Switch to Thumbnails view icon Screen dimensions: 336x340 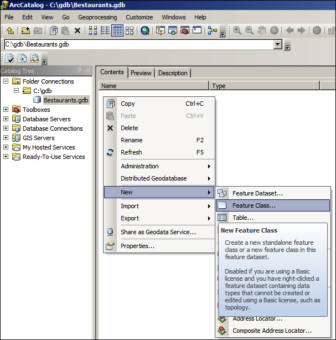[x=130, y=30]
